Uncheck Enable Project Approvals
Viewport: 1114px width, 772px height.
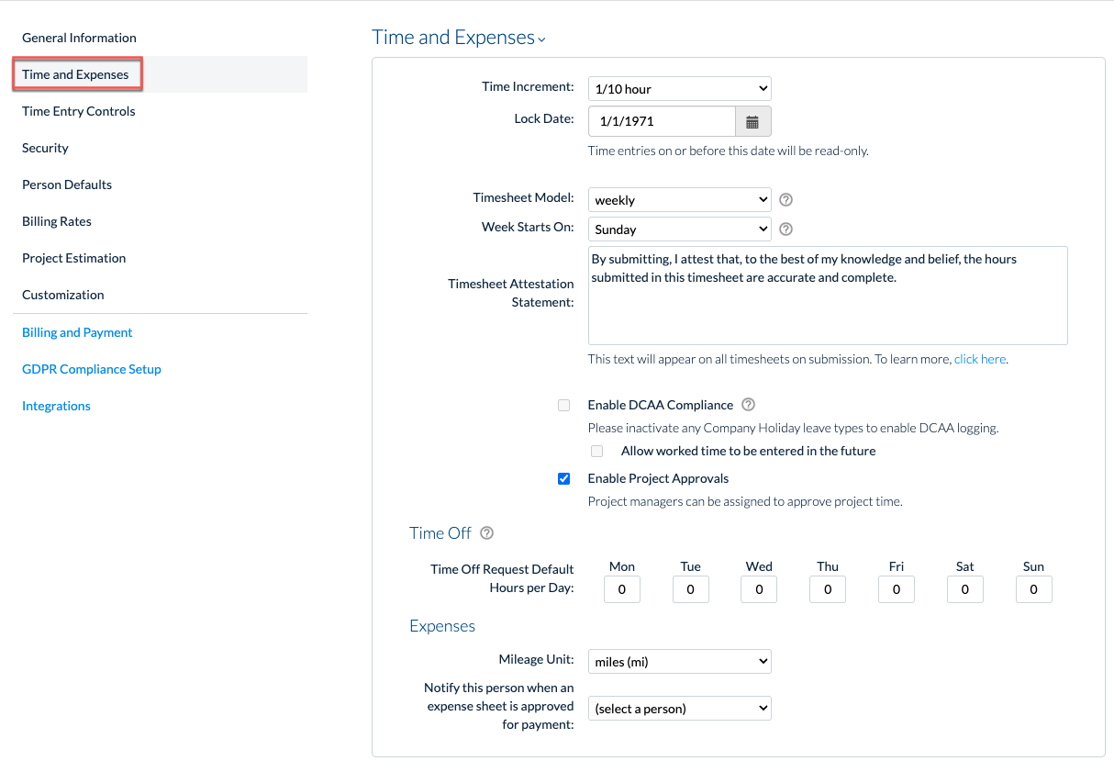564,478
